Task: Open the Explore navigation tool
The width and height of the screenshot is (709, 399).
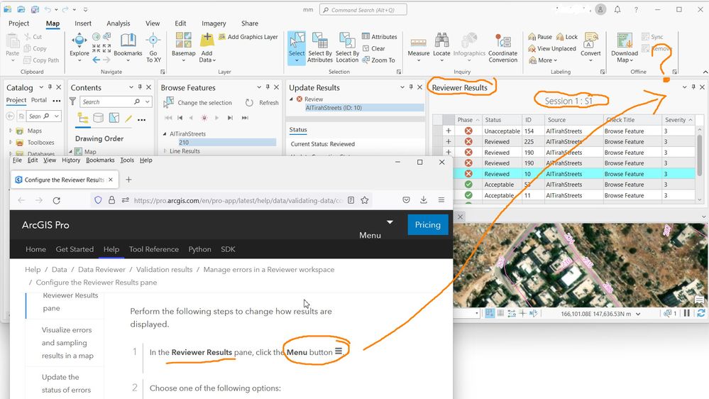Action: click(x=79, y=47)
